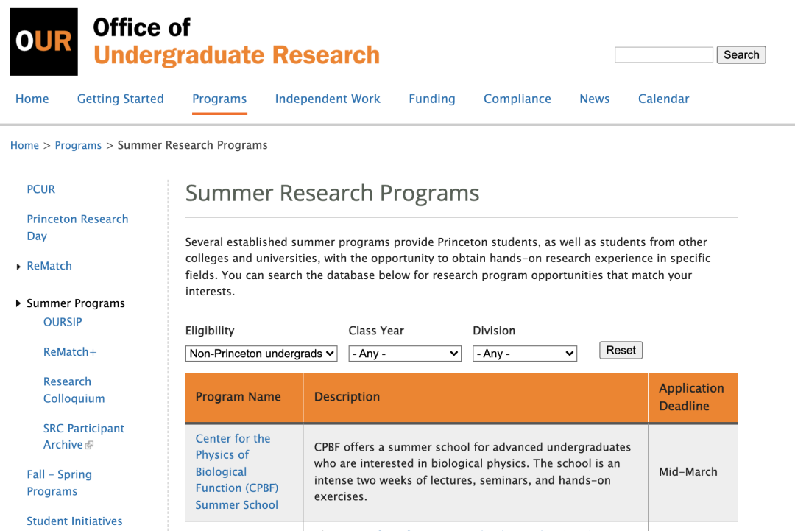795x531 pixels.
Task: Click the Search button
Action: click(x=741, y=54)
